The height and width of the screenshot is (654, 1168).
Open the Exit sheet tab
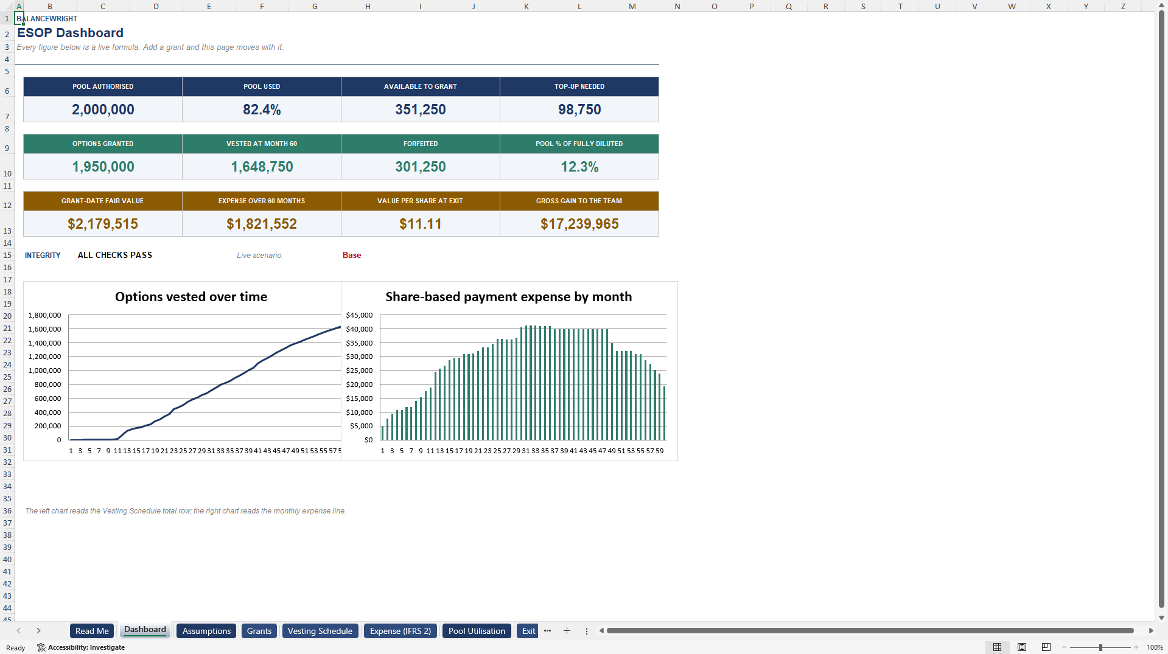(x=528, y=631)
